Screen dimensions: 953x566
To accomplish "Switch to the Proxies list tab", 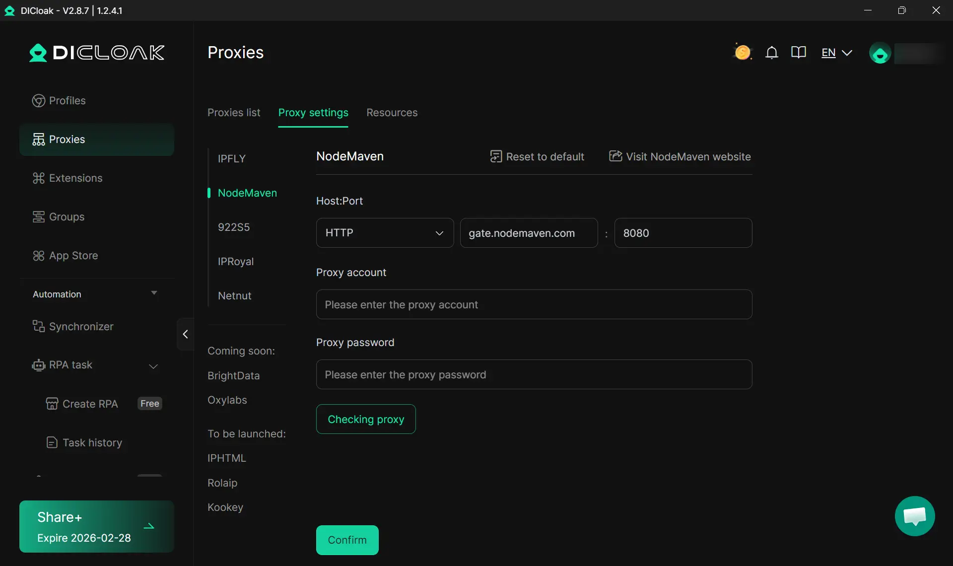I will (x=233, y=113).
